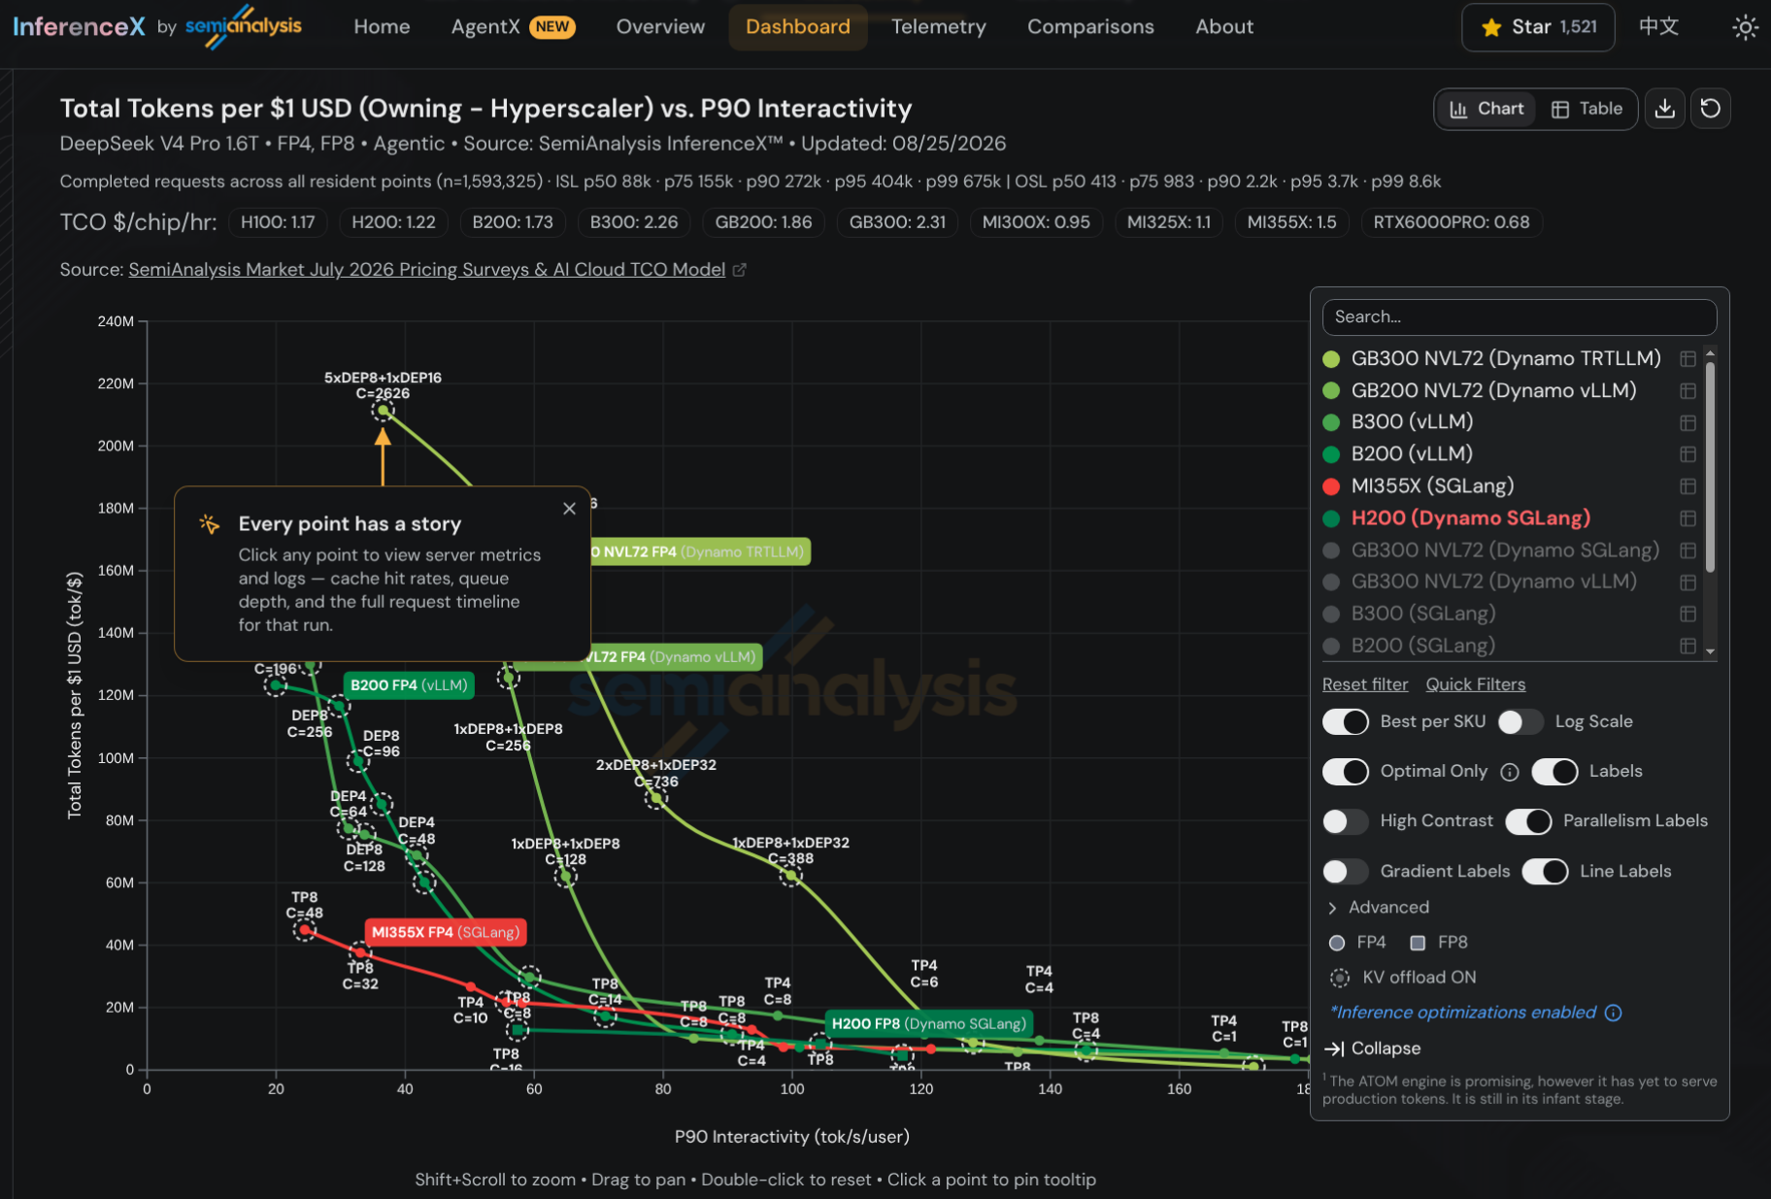The image size is (1771, 1199).
Task: Toggle B300 (vLLM) series color dot
Action: 1331,423
